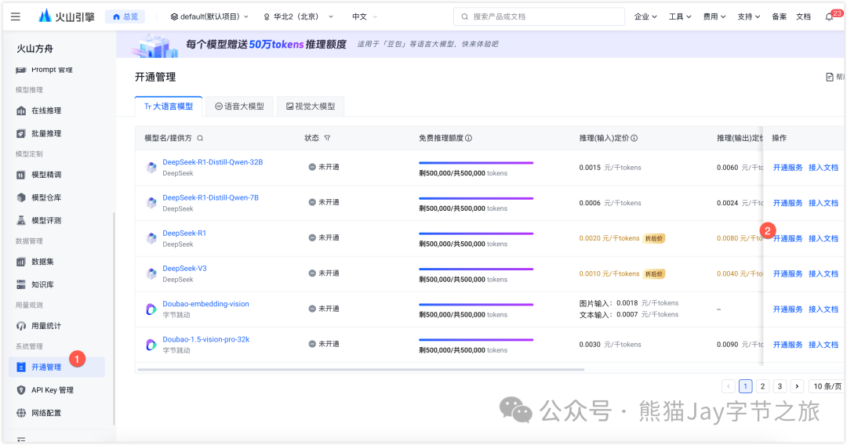This screenshot has height=445, width=847.
Task: Click the next page arrow
Action: (797, 386)
